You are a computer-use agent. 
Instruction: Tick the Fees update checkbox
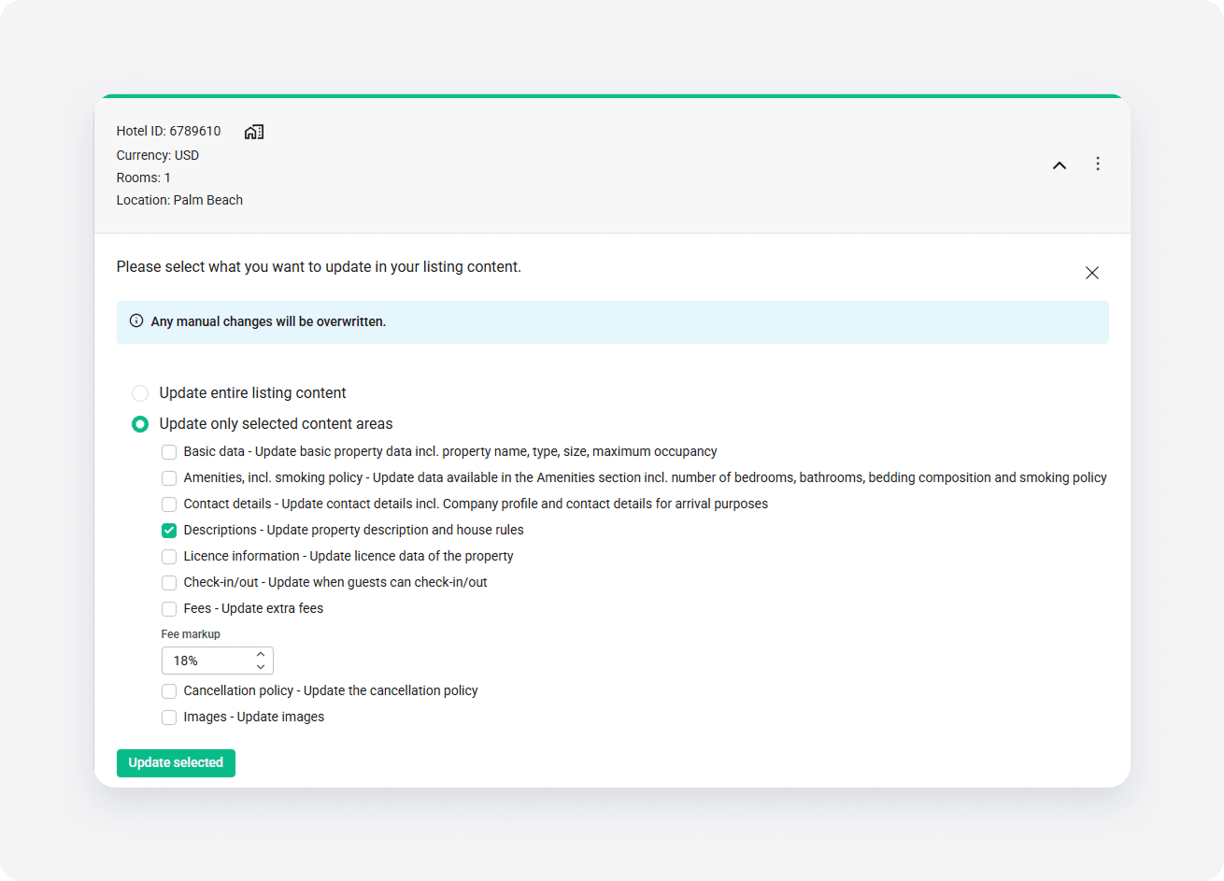coord(169,609)
